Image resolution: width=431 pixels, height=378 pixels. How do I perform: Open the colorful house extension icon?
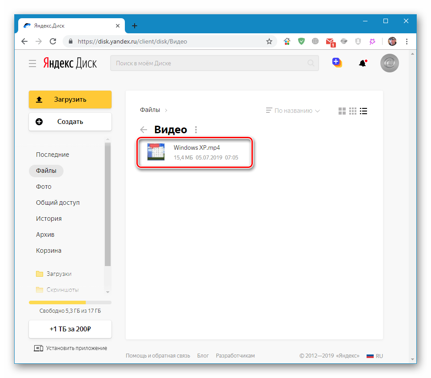tap(287, 41)
